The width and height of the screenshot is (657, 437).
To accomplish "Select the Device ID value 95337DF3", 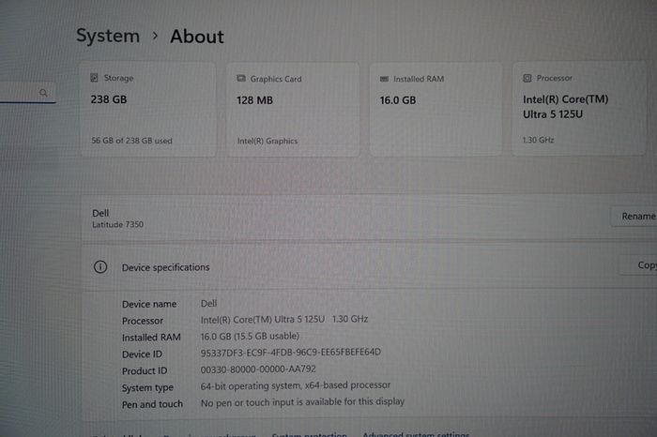I will click(290, 353).
